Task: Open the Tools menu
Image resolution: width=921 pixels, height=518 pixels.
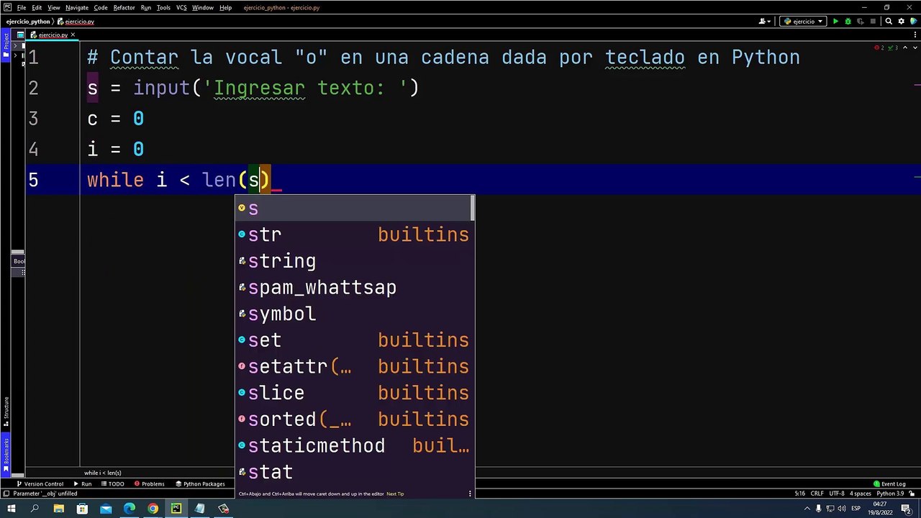Action: pyautogui.click(x=163, y=7)
